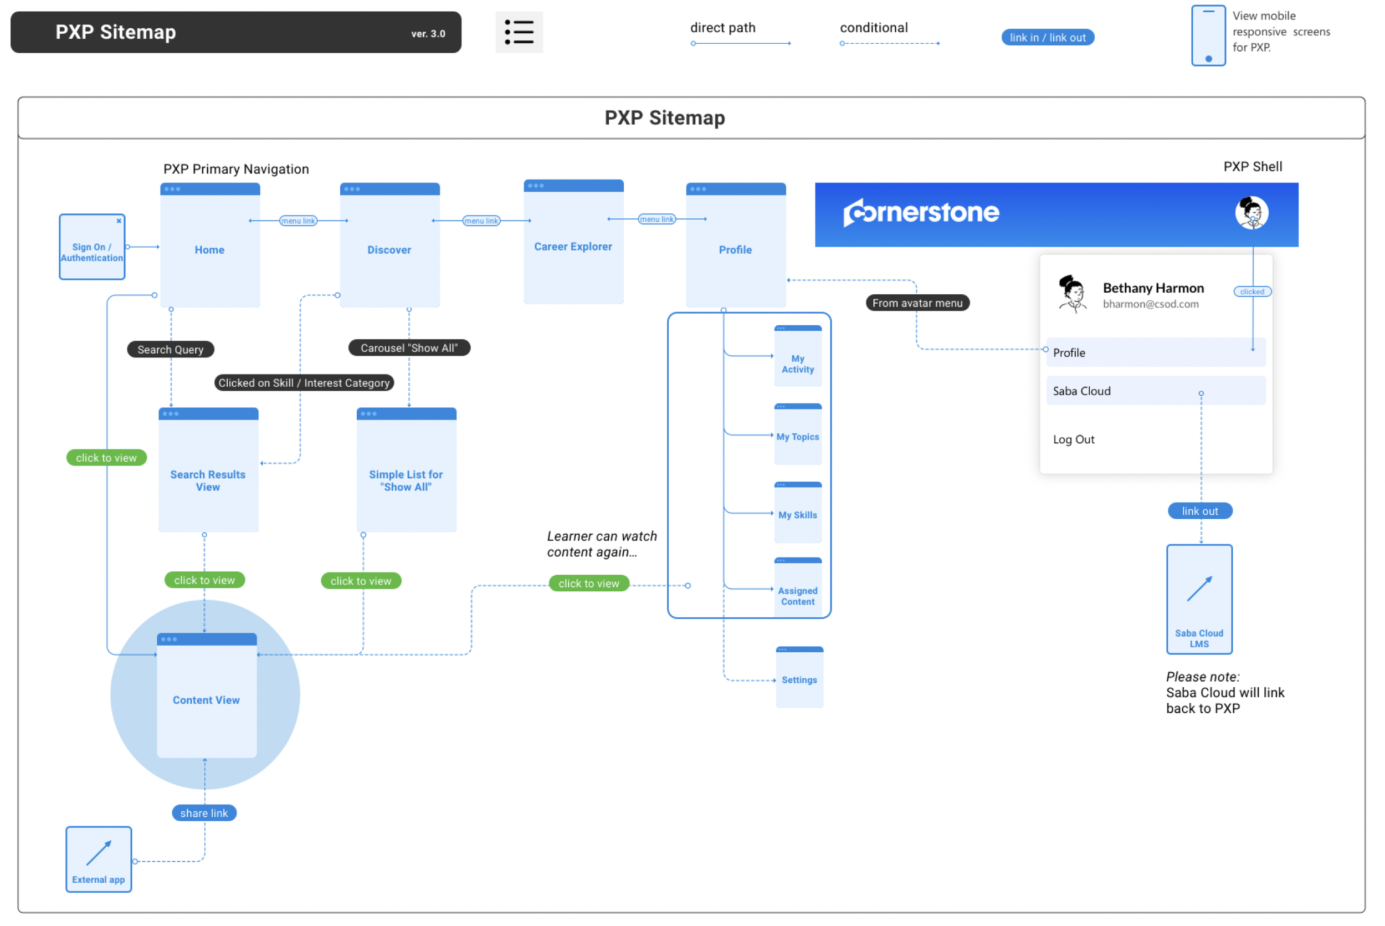The image size is (1385, 926).
Task: Open the Saba Cloud LMS card
Action: (x=1198, y=598)
